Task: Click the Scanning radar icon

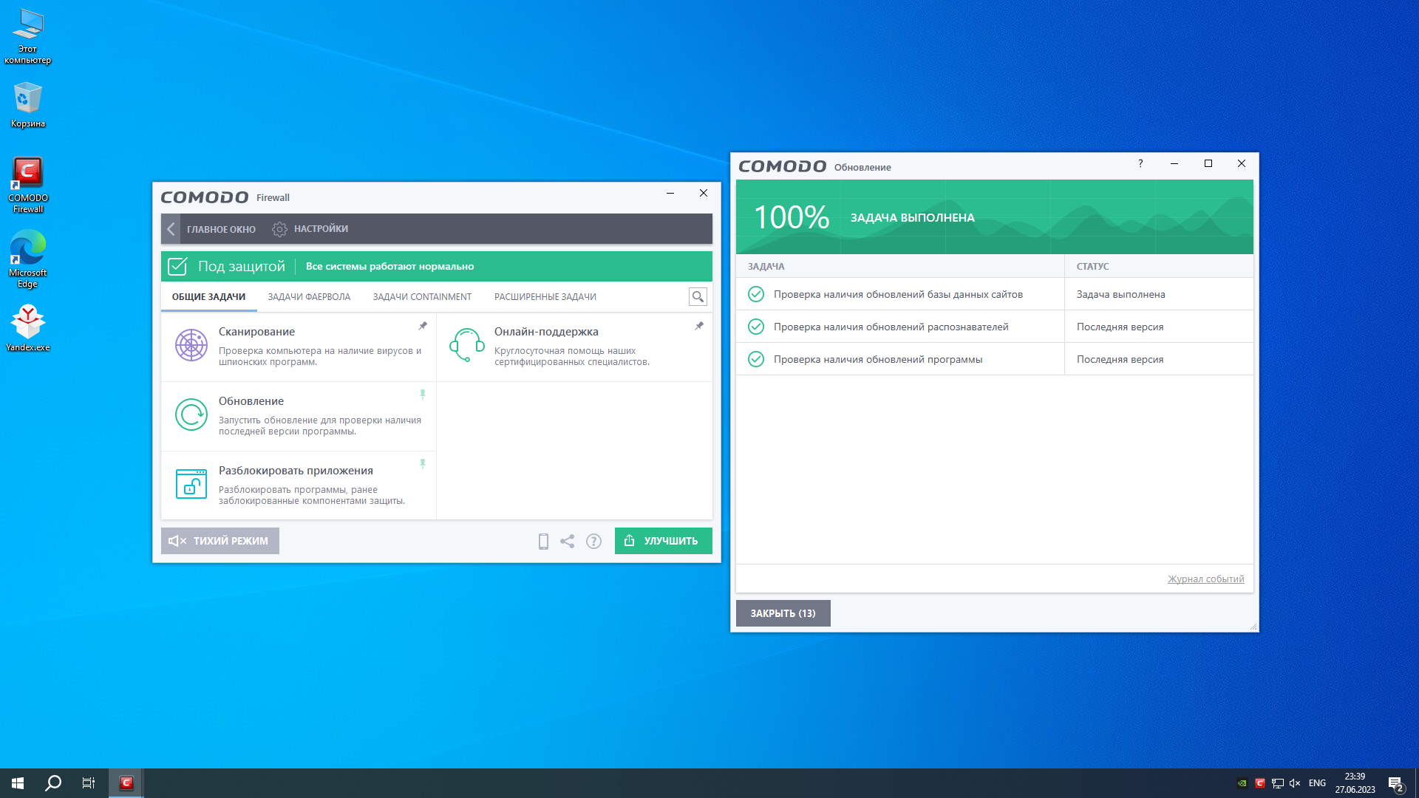Action: tap(191, 345)
